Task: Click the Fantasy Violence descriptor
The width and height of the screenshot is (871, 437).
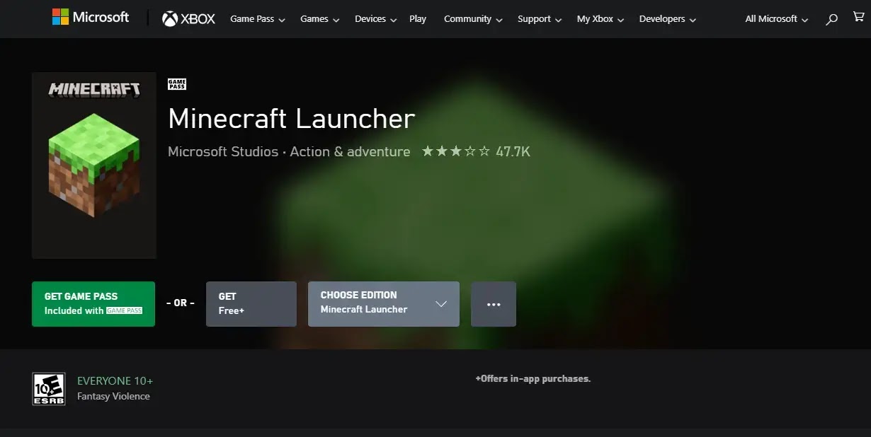Action: pyautogui.click(x=113, y=397)
